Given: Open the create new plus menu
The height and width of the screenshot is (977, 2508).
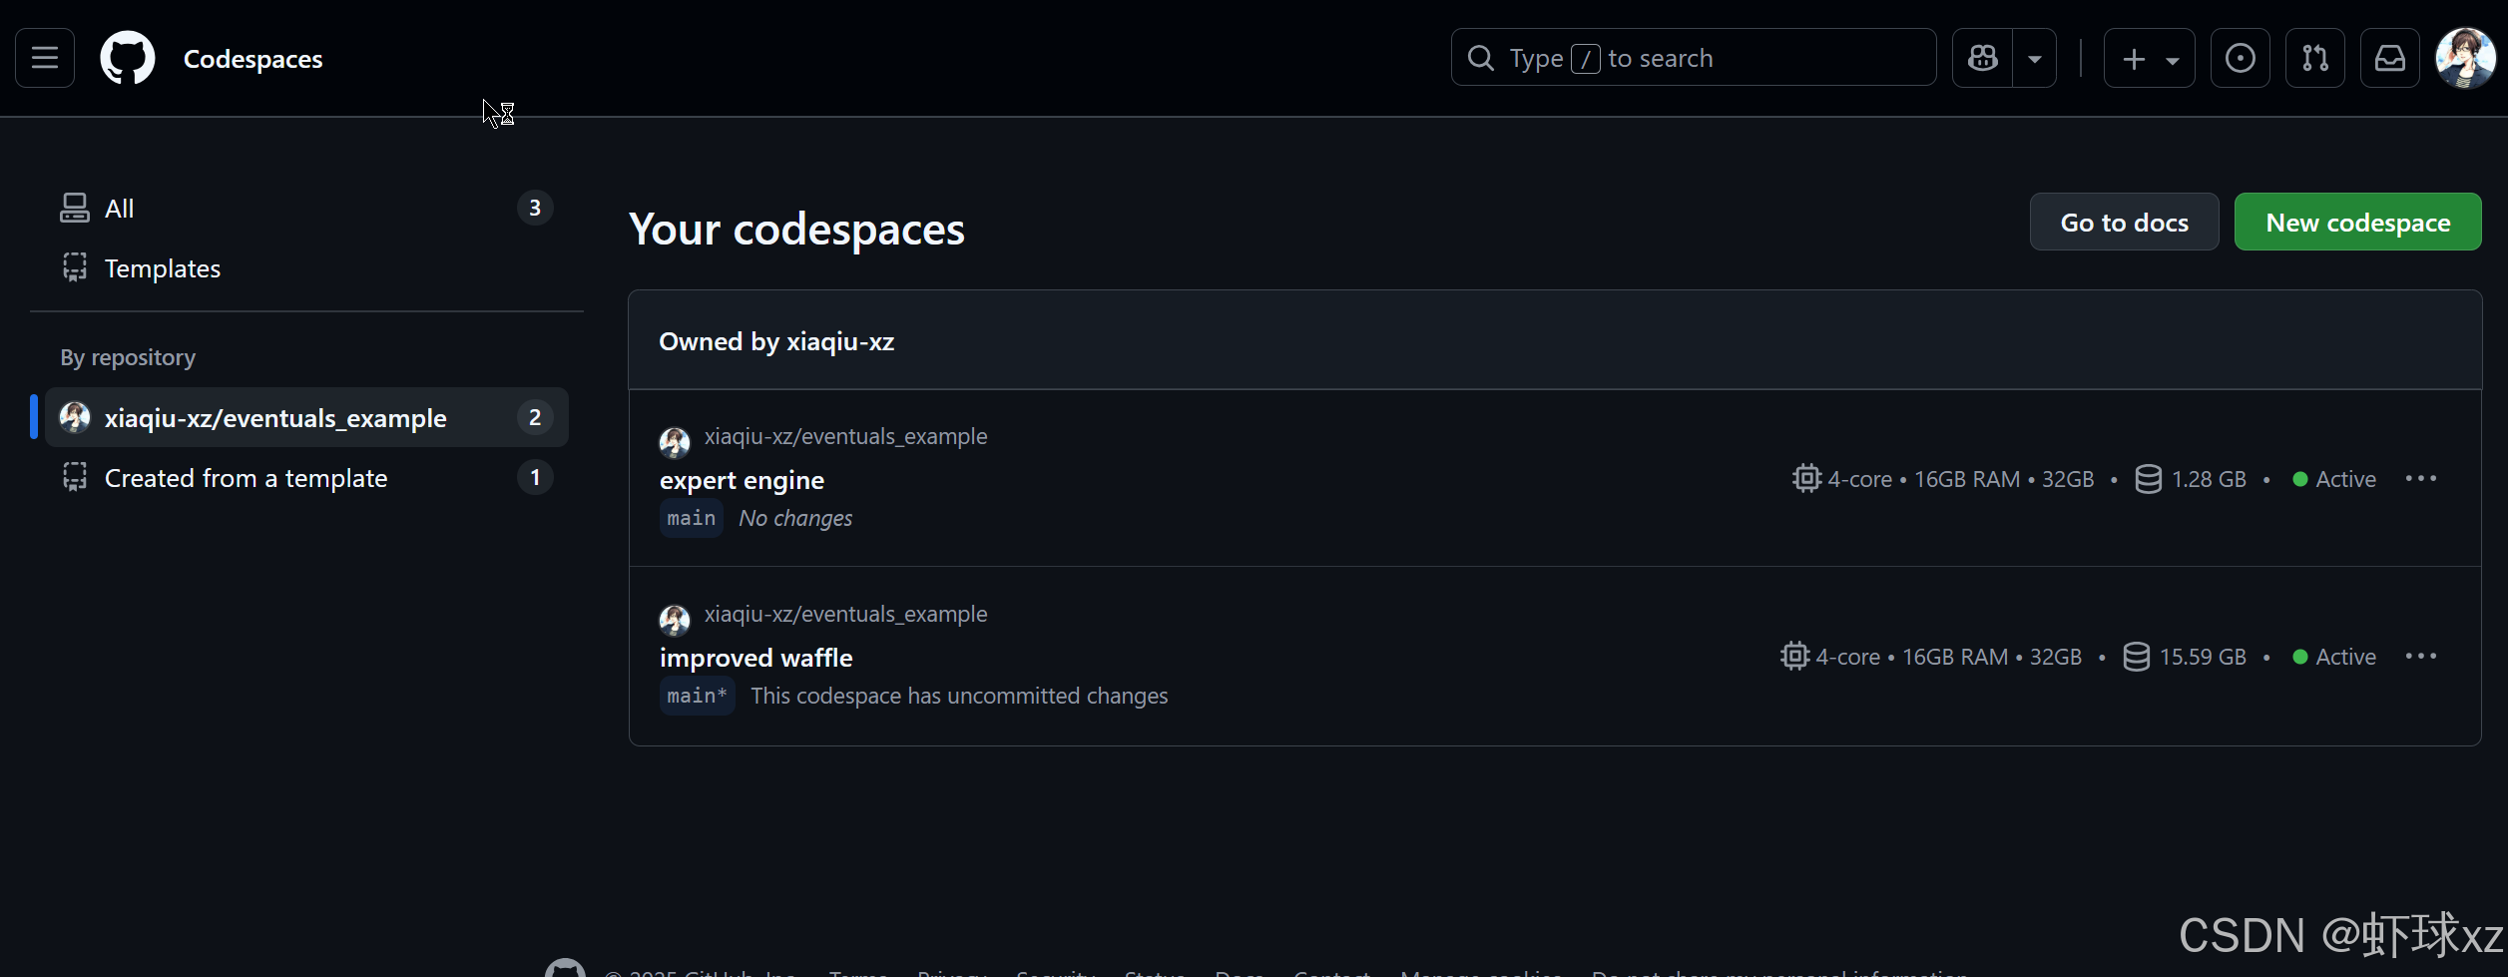Looking at the screenshot, I should [x=2149, y=58].
